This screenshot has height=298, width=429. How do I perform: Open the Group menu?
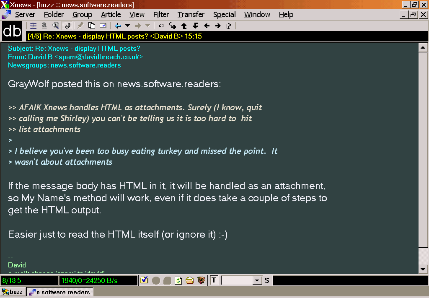[82, 15]
